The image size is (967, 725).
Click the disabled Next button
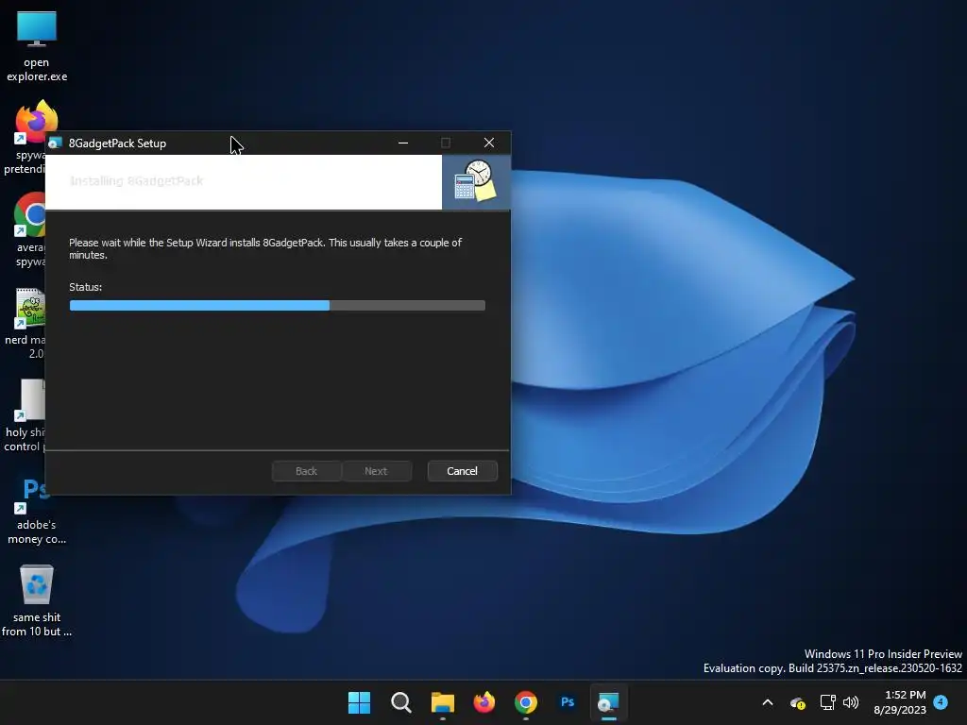(x=376, y=471)
